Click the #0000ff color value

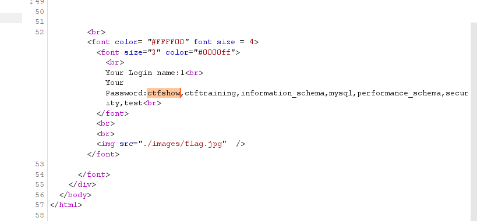[214, 52]
